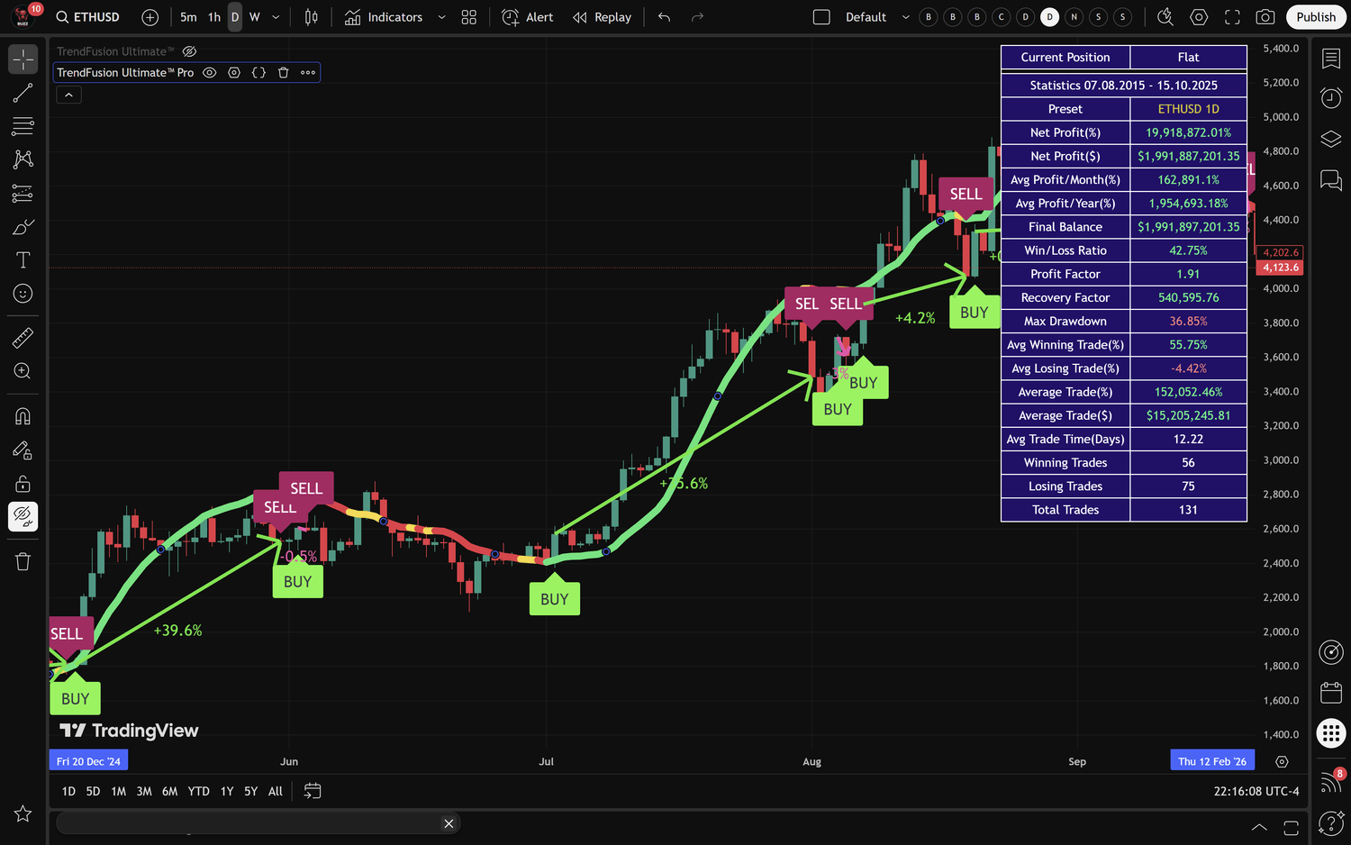Viewport: 1351px width, 845px height.
Task: Open the Watchlist panel
Action: tap(1331, 58)
